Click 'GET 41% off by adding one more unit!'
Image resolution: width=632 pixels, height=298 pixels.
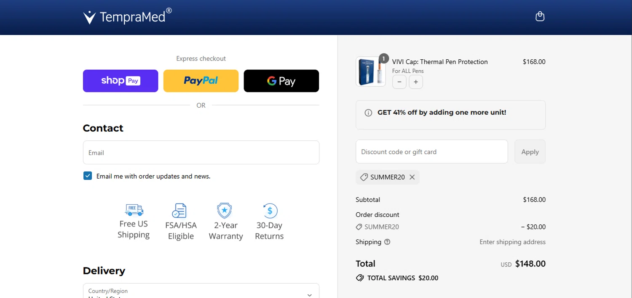(x=442, y=113)
